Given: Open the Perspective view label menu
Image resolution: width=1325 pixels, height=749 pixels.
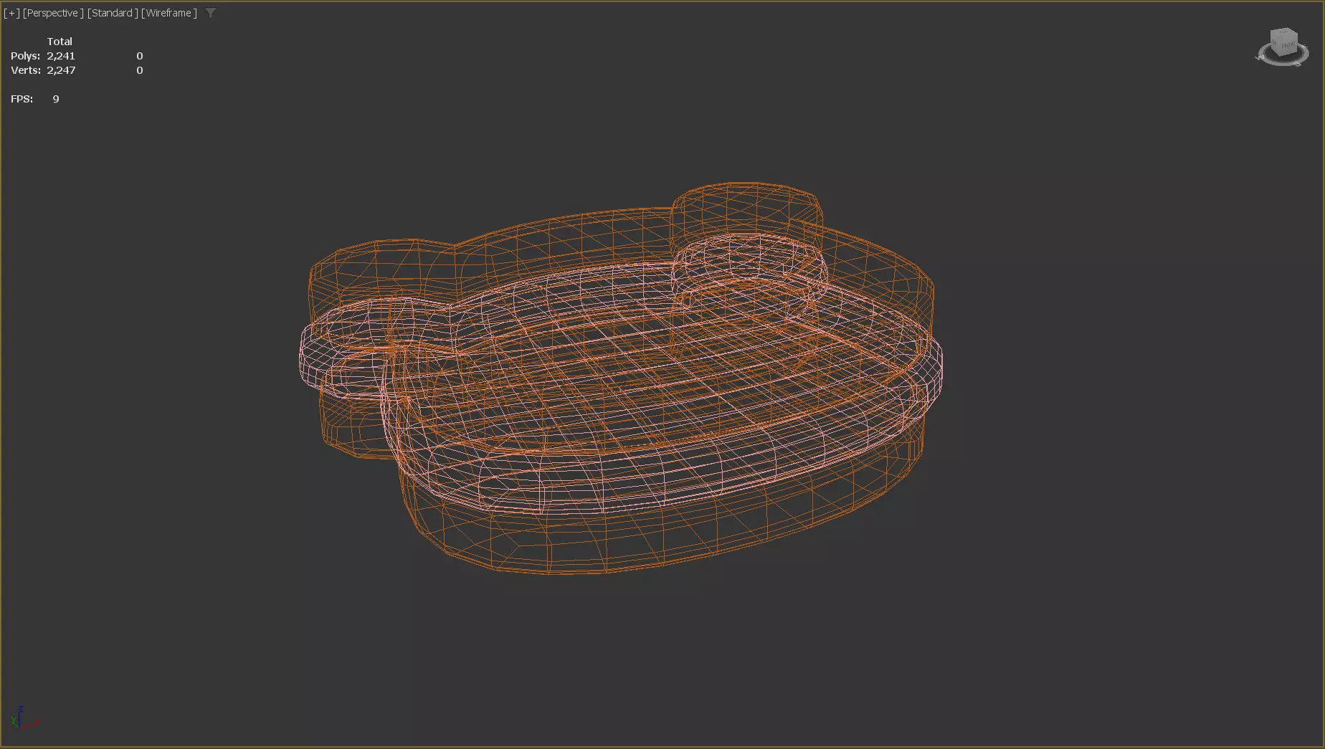Looking at the screenshot, I should [x=53, y=13].
